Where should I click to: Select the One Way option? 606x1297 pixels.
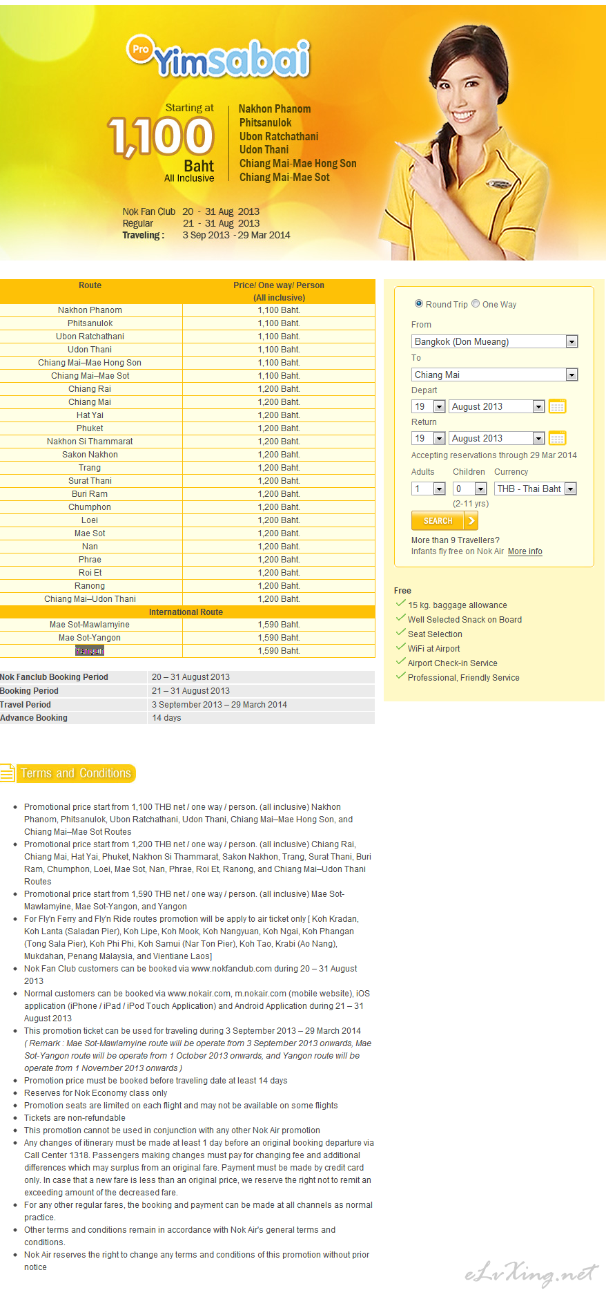[x=476, y=303]
